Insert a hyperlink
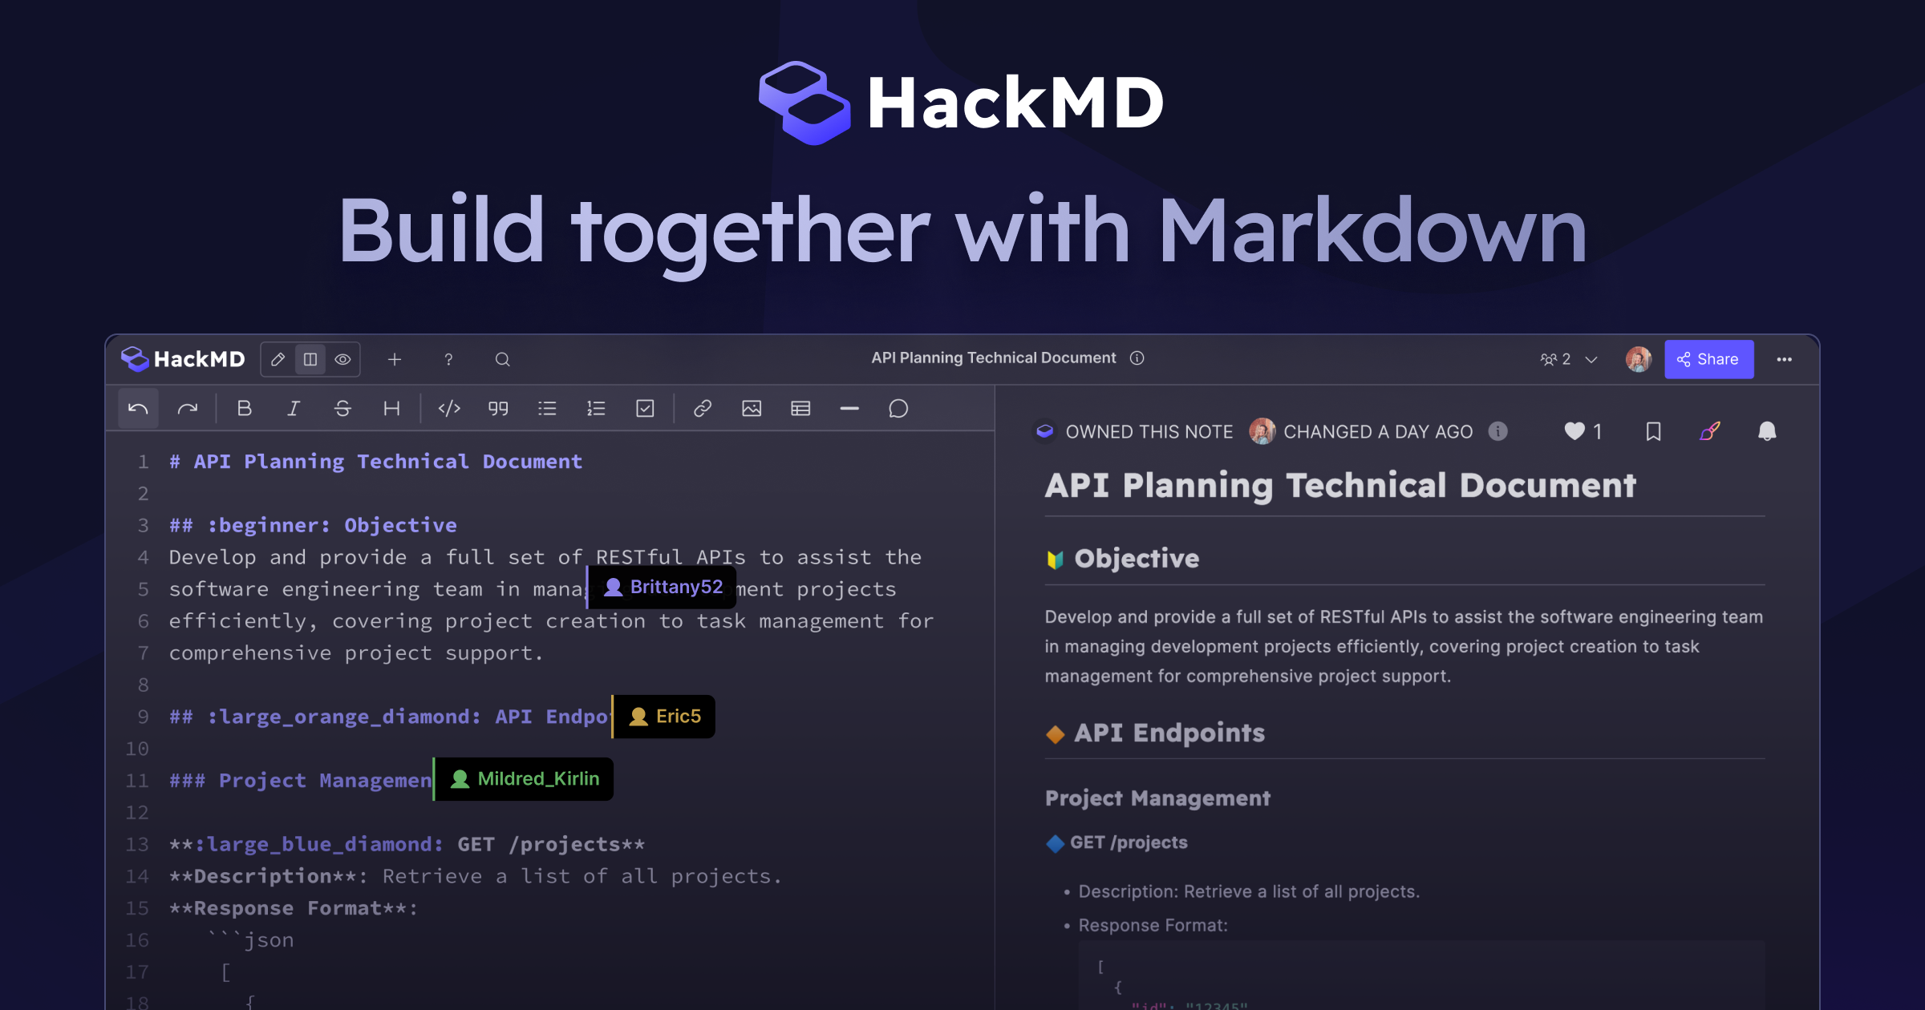The height and width of the screenshot is (1010, 1925). click(x=700, y=407)
